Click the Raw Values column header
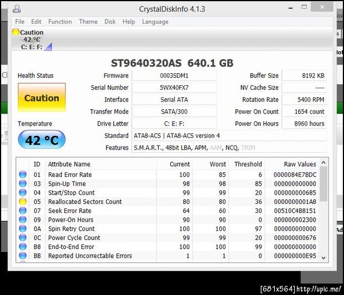This screenshot has height=295, width=344. point(292,164)
